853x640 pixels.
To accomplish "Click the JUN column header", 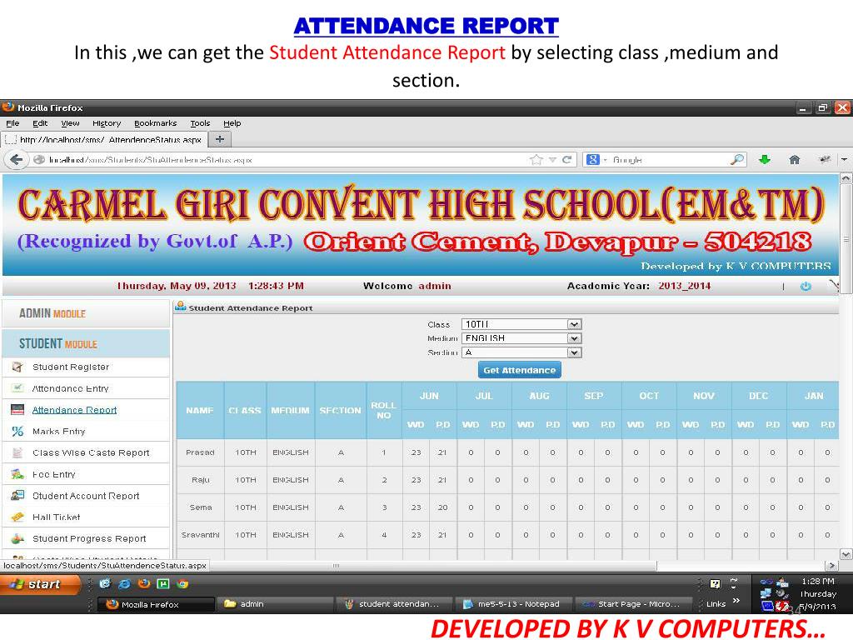I will point(429,396).
